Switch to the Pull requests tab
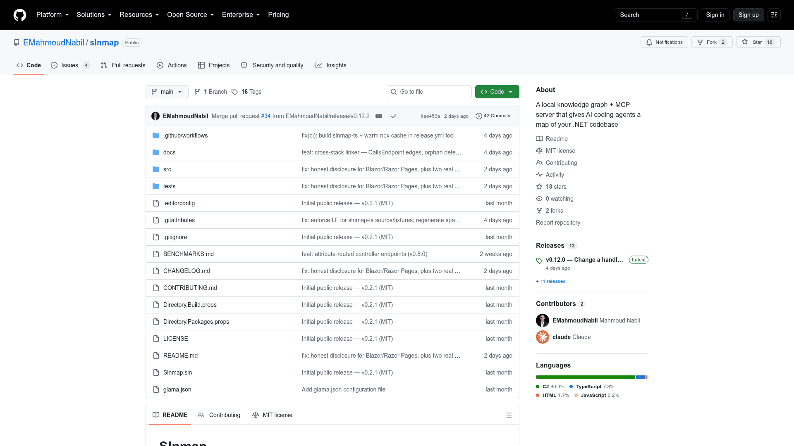The image size is (794, 446). tap(123, 65)
